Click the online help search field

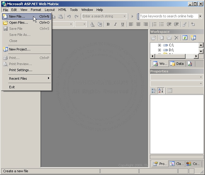169,16
